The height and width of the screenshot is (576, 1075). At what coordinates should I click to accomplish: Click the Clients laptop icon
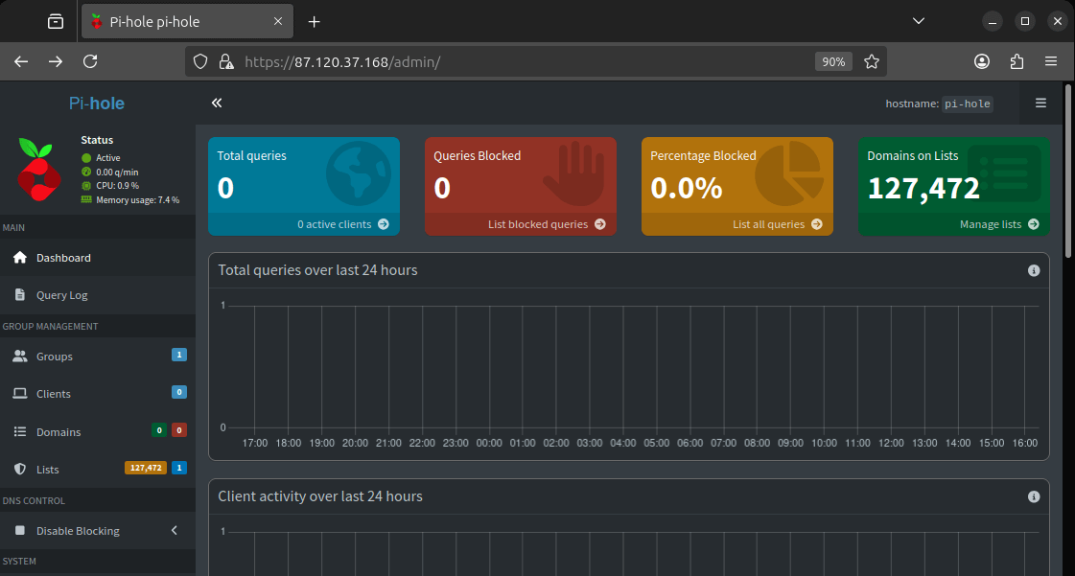tap(20, 393)
